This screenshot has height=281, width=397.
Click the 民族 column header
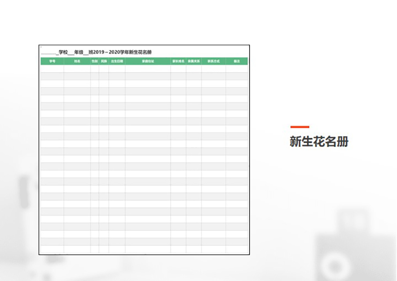click(104, 61)
